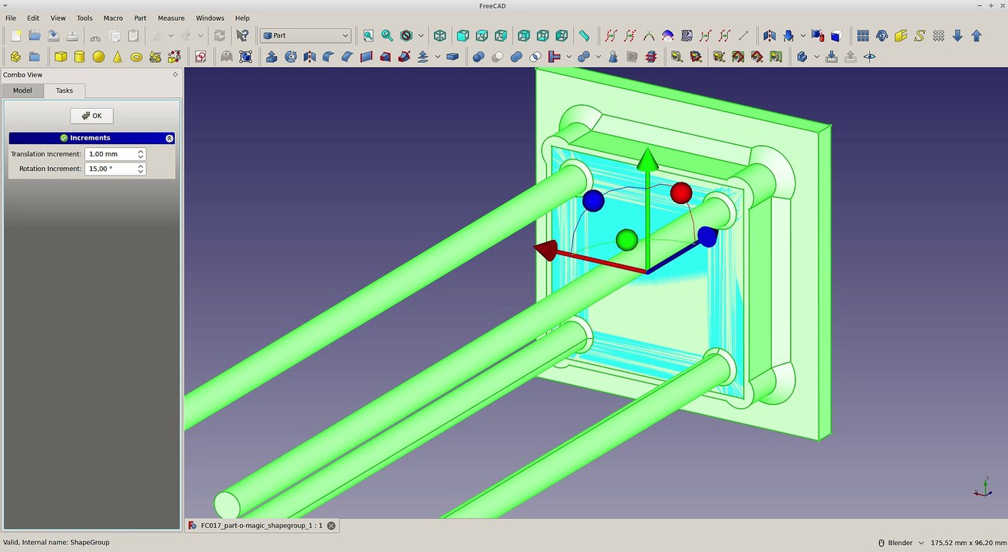Create a torus primitive
Viewport: 1008px width, 552px height.
(137, 57)
